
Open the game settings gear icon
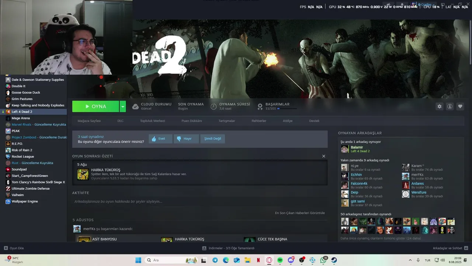click(x=439, y=106)
